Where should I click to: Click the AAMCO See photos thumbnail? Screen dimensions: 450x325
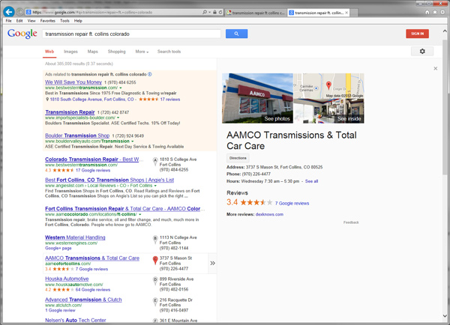point(257,98)
